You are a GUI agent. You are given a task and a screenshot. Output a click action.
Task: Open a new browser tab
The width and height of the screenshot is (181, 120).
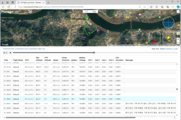48,2
